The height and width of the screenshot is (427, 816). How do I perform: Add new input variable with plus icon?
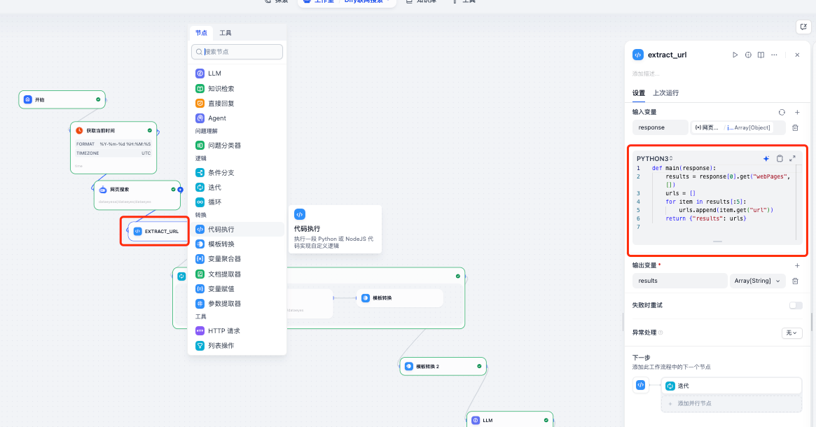pyautogui.click(x=797, y=112)
